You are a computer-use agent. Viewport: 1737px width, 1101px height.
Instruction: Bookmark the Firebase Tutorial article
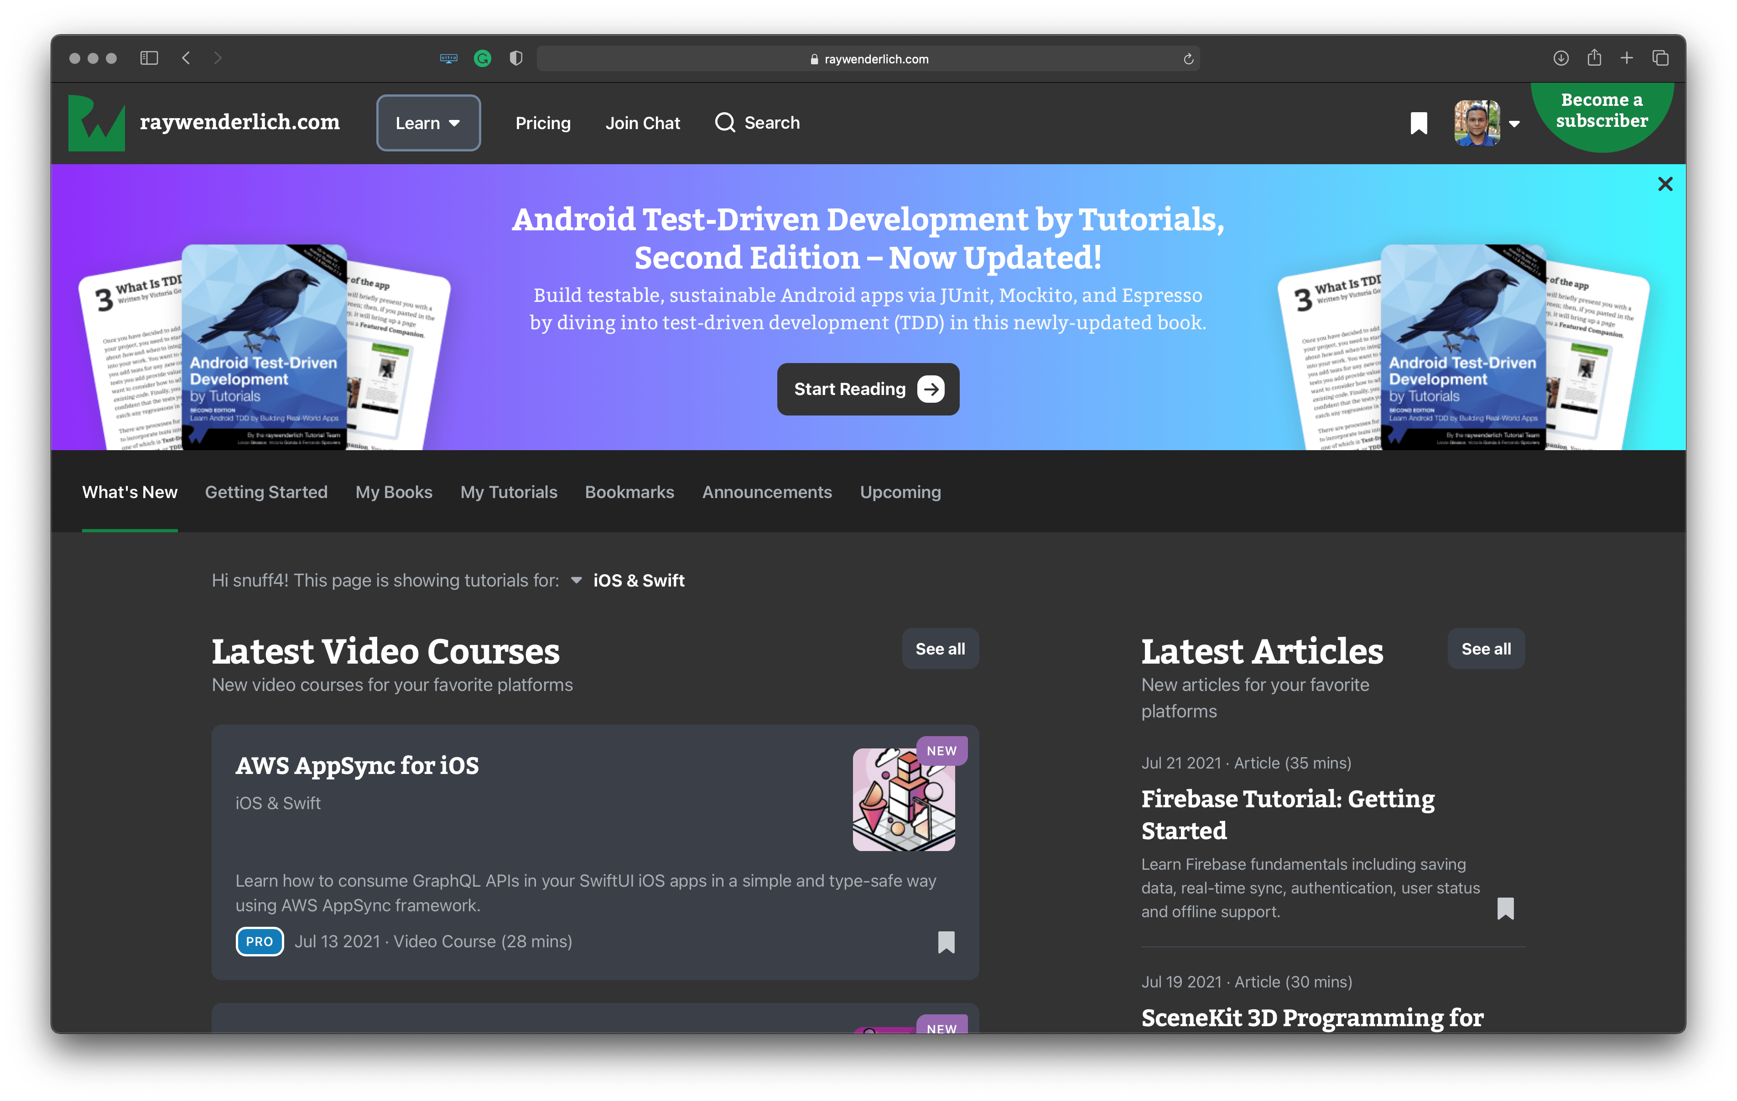(x=1505, y=909)
